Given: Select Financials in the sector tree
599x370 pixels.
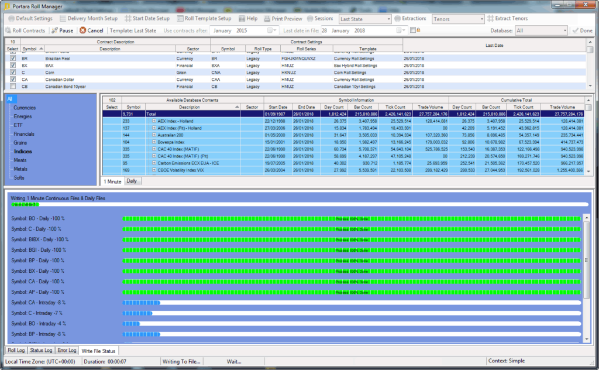Looking at the screenshot, I should click(24, 134).
